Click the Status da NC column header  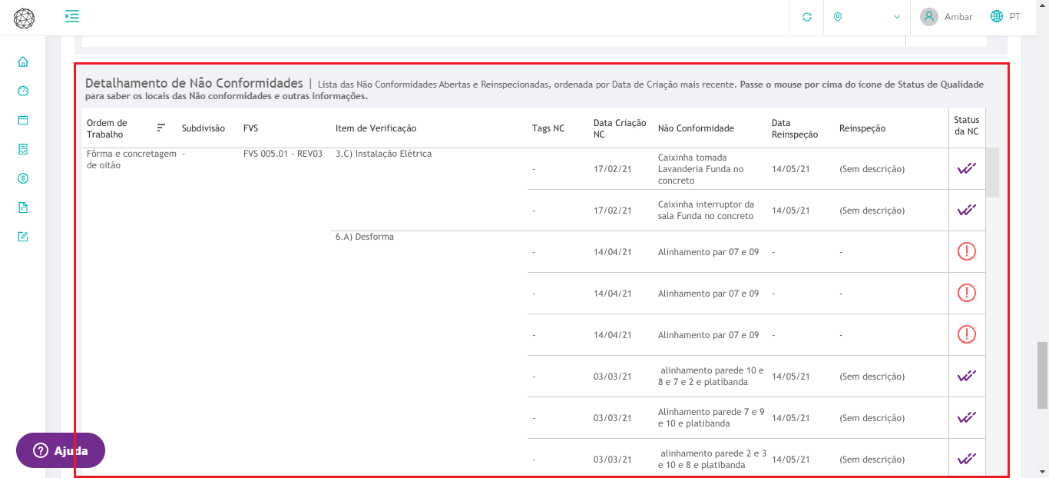[967, 125]
